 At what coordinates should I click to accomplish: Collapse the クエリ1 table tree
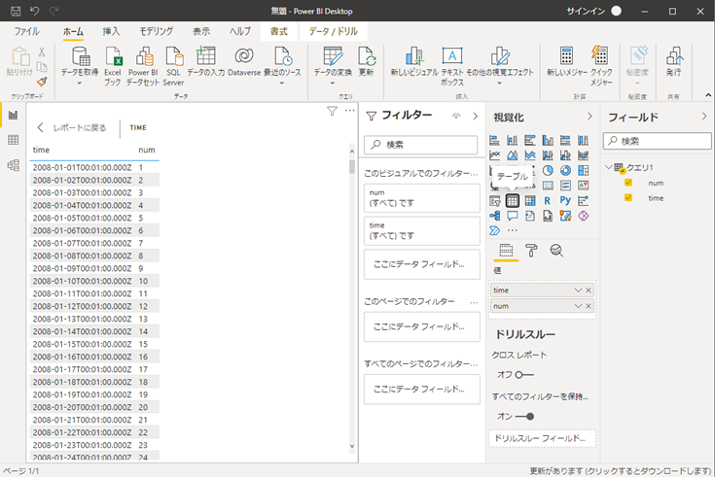(x=609, y=168)
